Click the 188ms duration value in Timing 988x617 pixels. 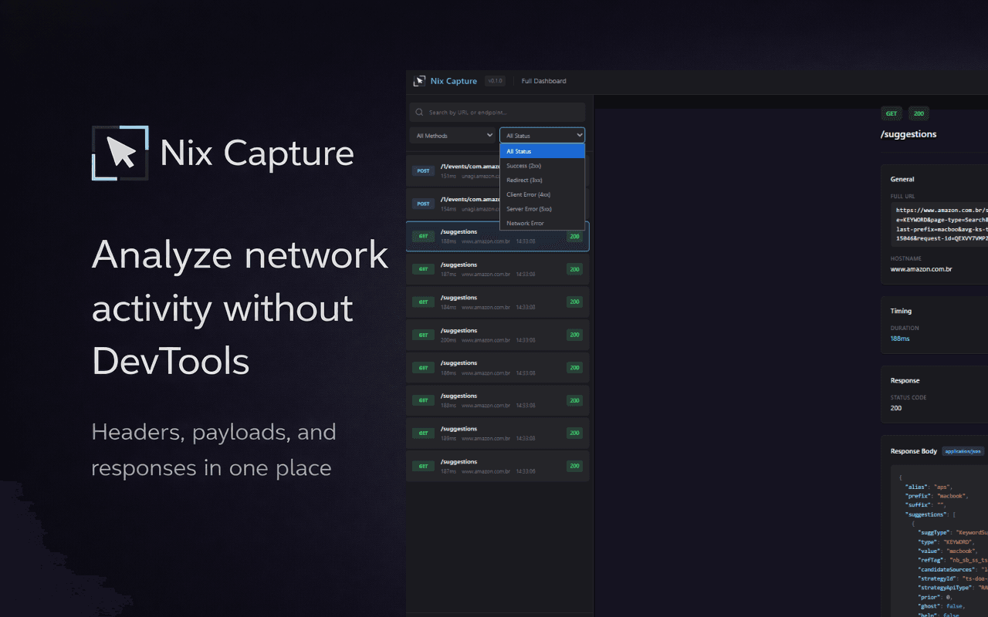(900, 338)
